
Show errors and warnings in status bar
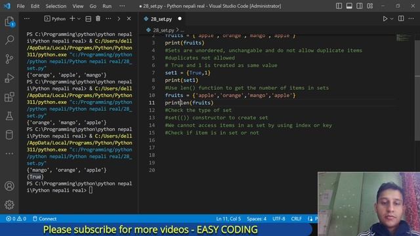16,218
